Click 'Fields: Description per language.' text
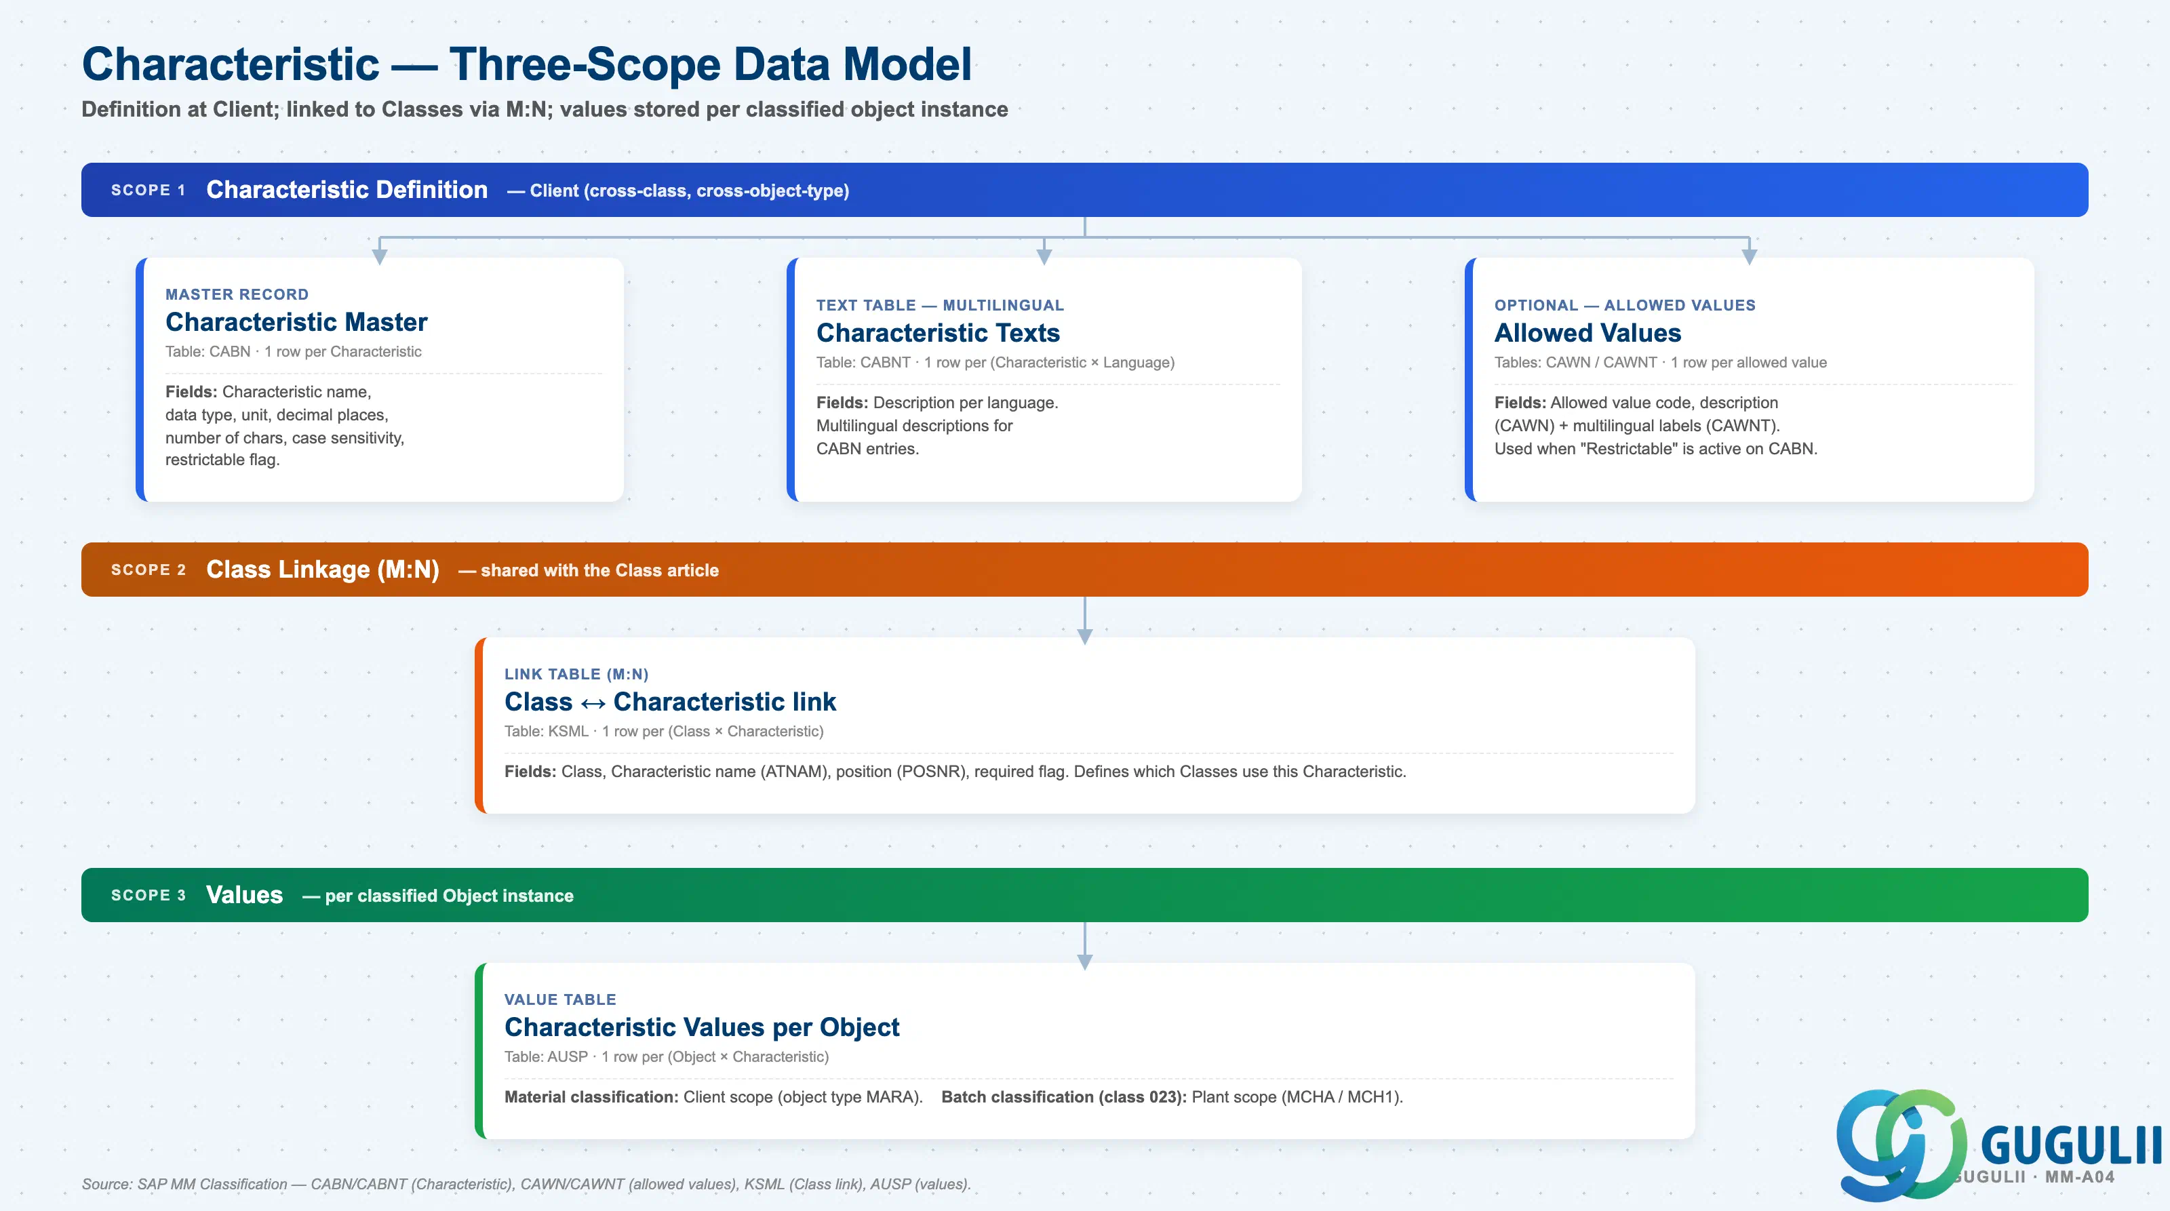The width and height of the screenshot is (2170, 1211). click(936, 403)
